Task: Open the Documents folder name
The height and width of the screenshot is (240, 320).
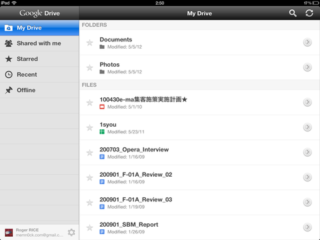Action: click(116, 39)
